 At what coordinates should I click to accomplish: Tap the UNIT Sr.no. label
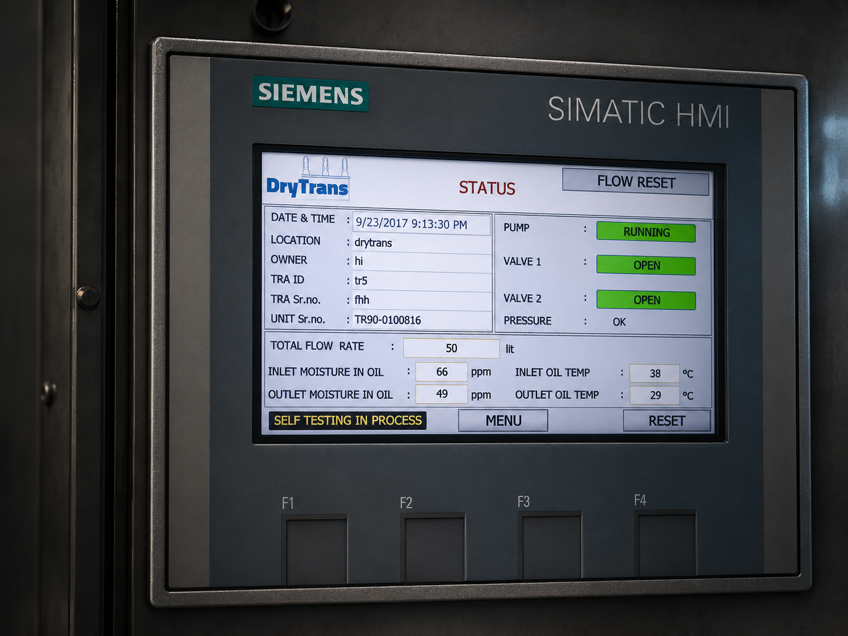[298, 319]
